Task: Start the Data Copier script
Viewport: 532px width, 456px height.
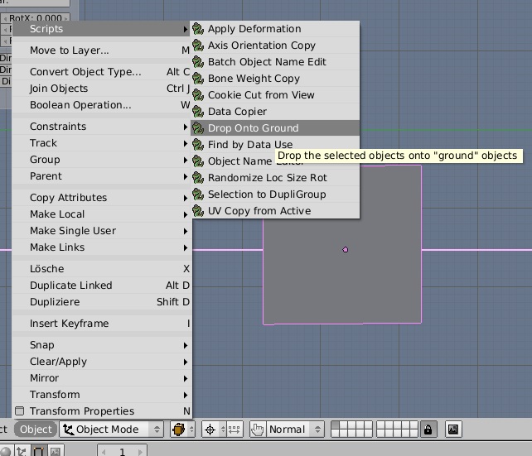Action: 275,112
